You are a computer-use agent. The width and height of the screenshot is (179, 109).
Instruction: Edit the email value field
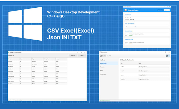pyautogui.click(x=154, y=71)
